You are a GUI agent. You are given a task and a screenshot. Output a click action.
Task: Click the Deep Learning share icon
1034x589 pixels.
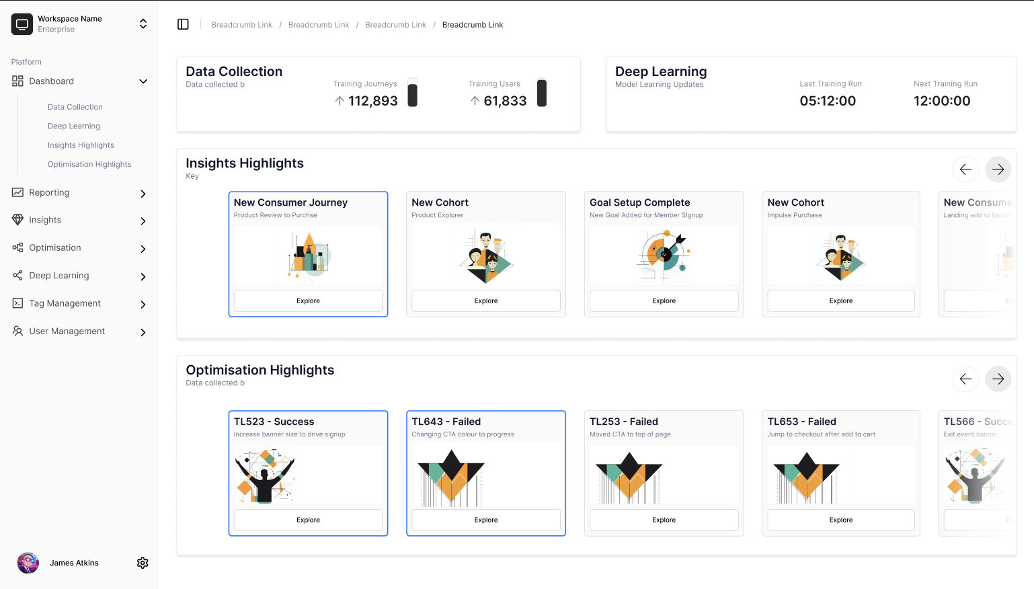(17, 275)
